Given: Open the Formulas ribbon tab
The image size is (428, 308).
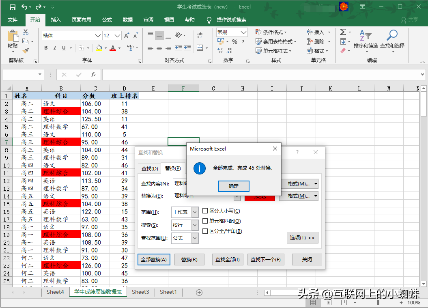Looking at the screenshot, I should (x=107, y=19).
